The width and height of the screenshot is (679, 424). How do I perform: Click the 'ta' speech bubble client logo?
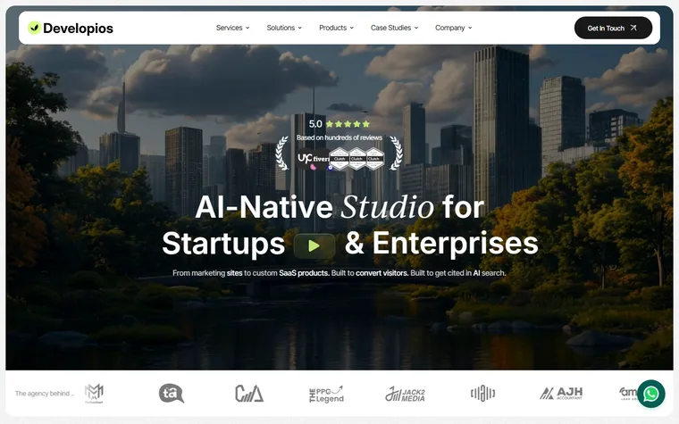pos(172,394)
